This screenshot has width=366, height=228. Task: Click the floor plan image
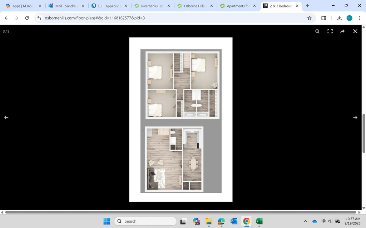click(181, 119)
